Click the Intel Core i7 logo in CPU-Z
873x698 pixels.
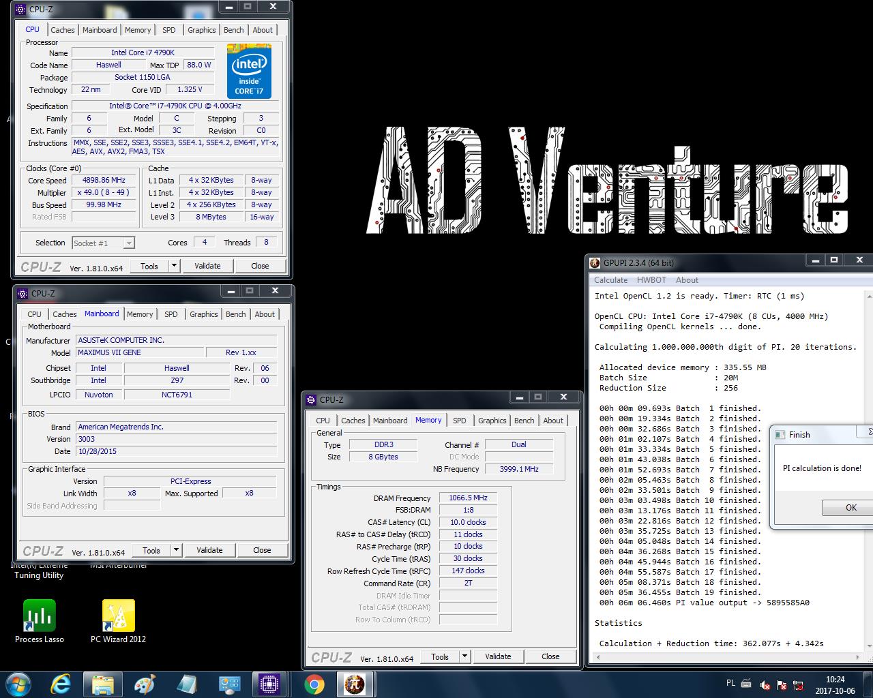pos(249,71)
